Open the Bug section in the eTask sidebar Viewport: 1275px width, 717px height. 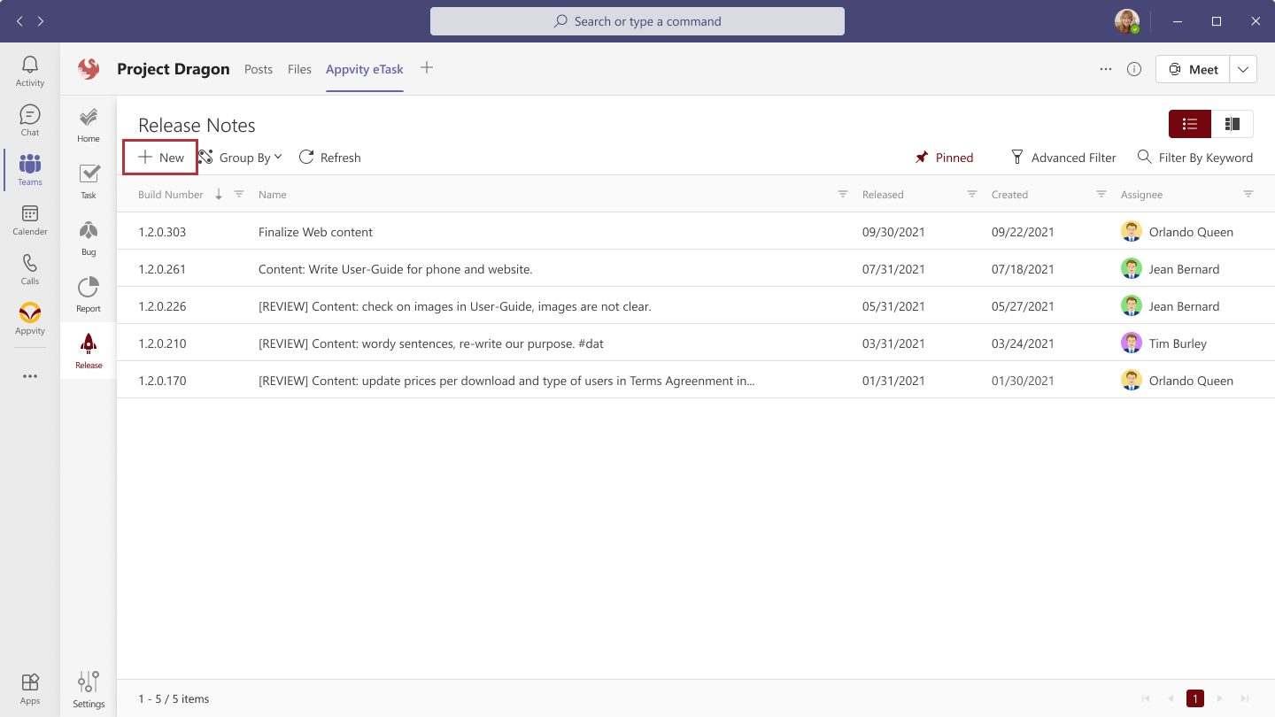pyautogui.click(x=88, y=237)
